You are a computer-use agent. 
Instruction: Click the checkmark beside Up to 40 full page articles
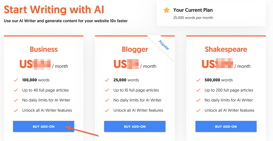(16, 90)
